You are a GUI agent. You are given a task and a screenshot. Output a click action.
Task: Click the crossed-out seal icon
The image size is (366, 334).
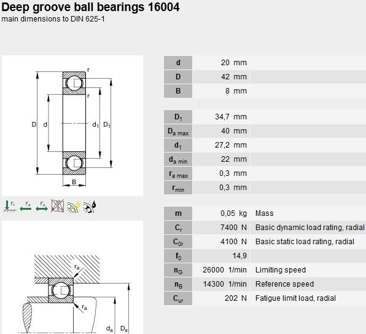point(58,206)
